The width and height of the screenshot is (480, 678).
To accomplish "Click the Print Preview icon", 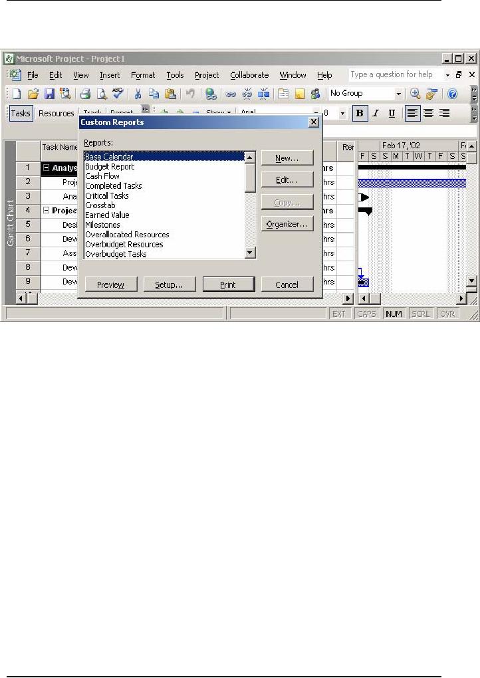I will point(102,94).
